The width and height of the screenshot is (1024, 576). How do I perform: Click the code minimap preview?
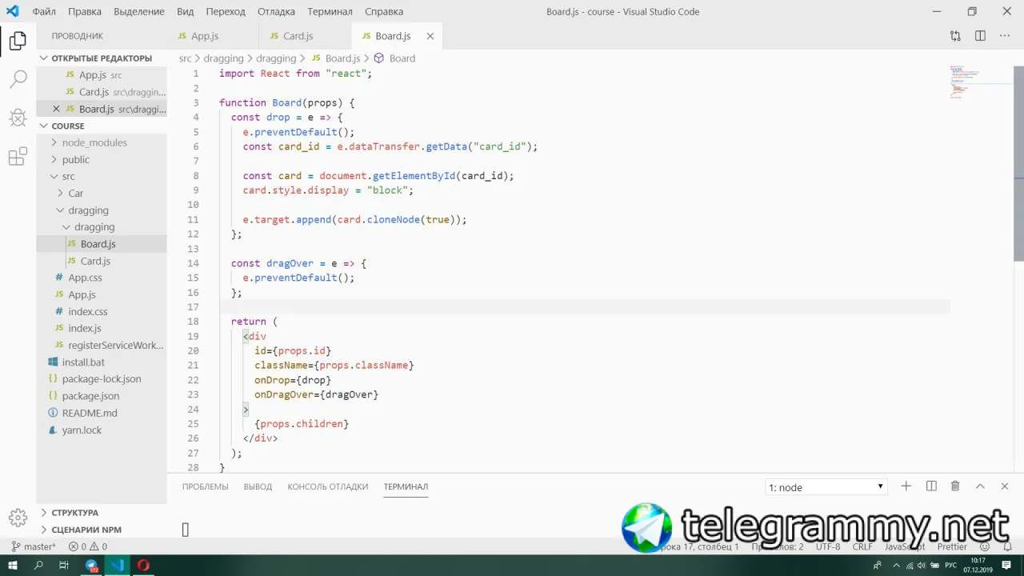tap(981, 82)
